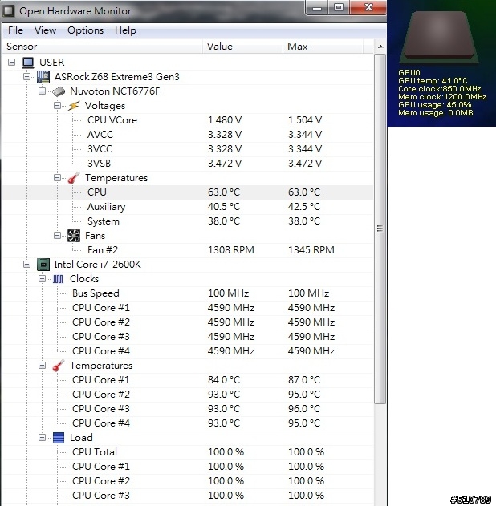Collapse the Clocks group
The image size is (496, 506).
tap(42, 278)
